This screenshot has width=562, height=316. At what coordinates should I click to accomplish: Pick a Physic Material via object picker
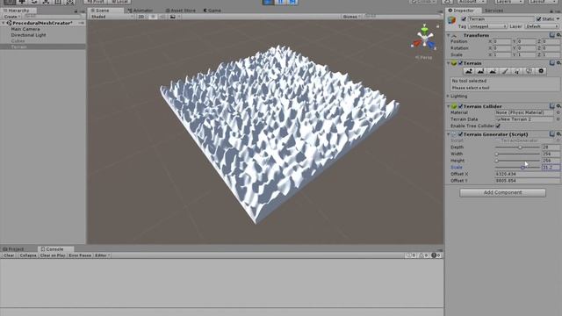pos(558,112)
